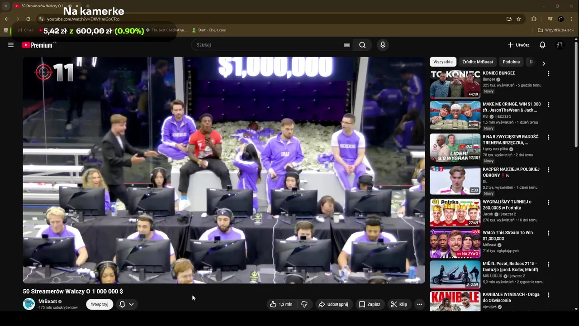Open the Start - Chess.com bookmark
The width and height of the screenshot is (579, 326).
[209, 30]
